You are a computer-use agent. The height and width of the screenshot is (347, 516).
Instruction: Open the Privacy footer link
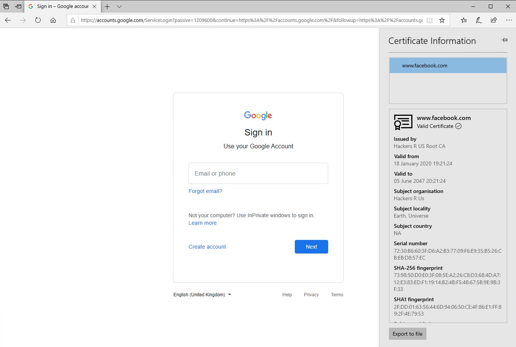click(x=311, y=295)
